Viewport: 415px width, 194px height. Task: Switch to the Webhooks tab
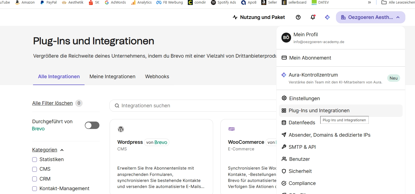[157, 77]
